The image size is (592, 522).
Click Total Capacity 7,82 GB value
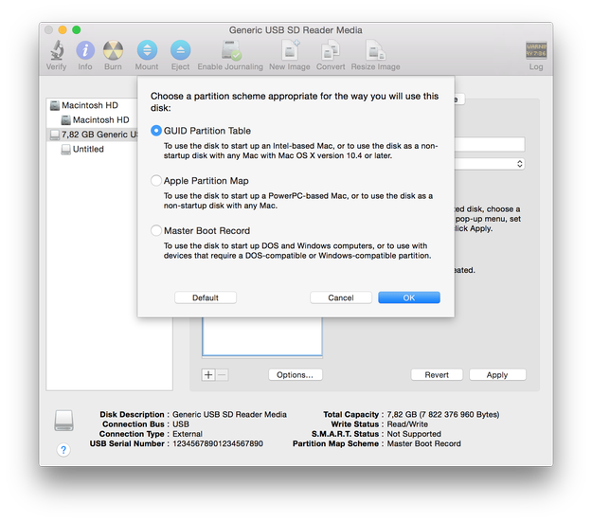[x=443, y=414]
